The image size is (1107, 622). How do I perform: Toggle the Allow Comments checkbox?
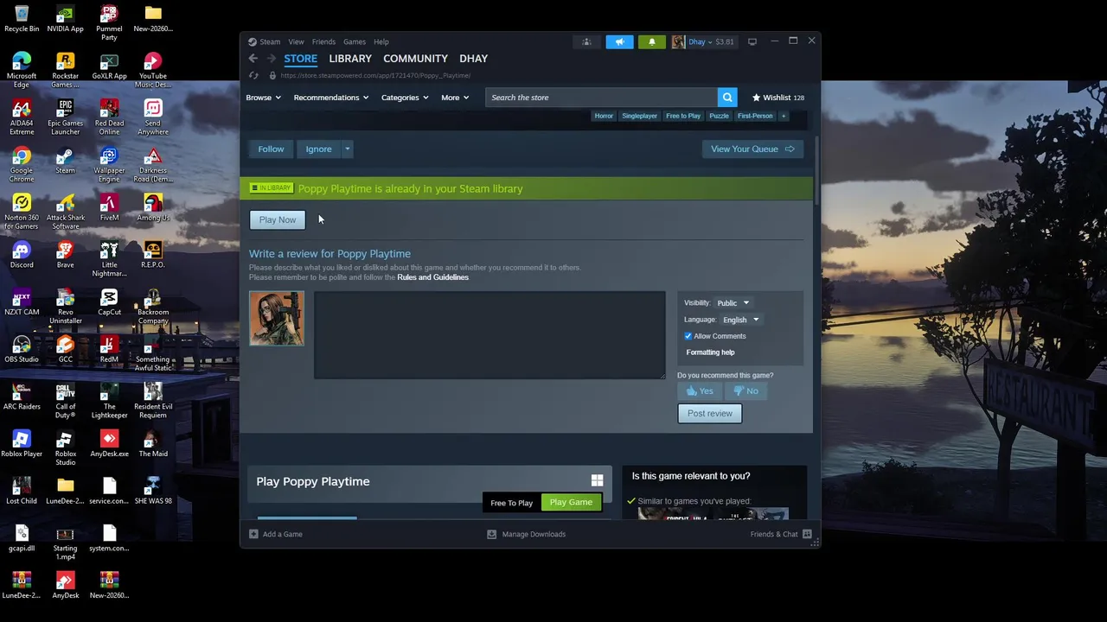click(688, 336)
